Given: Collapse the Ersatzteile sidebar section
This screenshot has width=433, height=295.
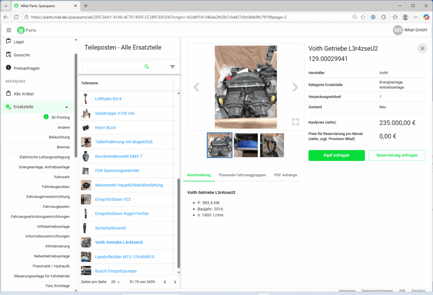Looking at the screenshot, I should click(x=66, y=107).
